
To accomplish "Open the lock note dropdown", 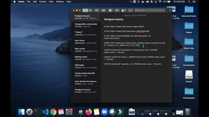I will point(124,10).
